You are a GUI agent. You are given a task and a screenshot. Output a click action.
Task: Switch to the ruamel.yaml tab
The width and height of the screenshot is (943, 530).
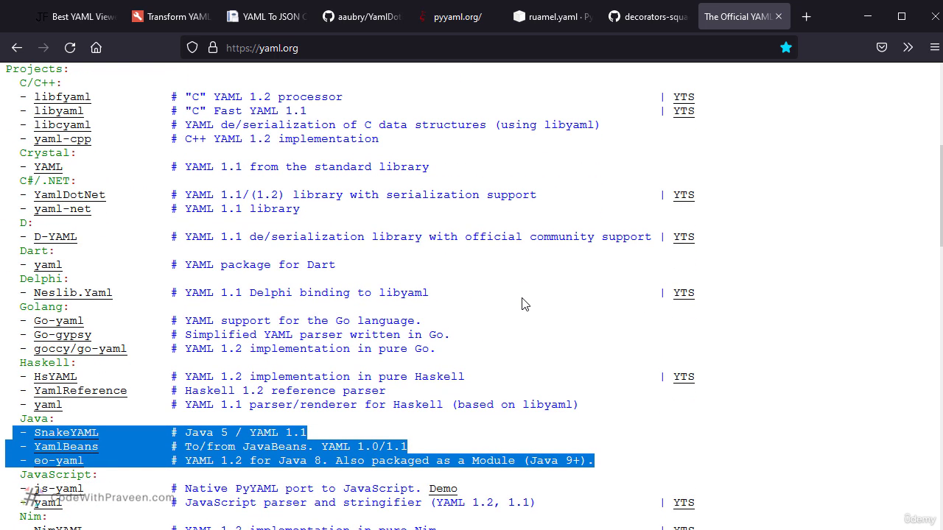pyautogui.click(x=553, y=16)
